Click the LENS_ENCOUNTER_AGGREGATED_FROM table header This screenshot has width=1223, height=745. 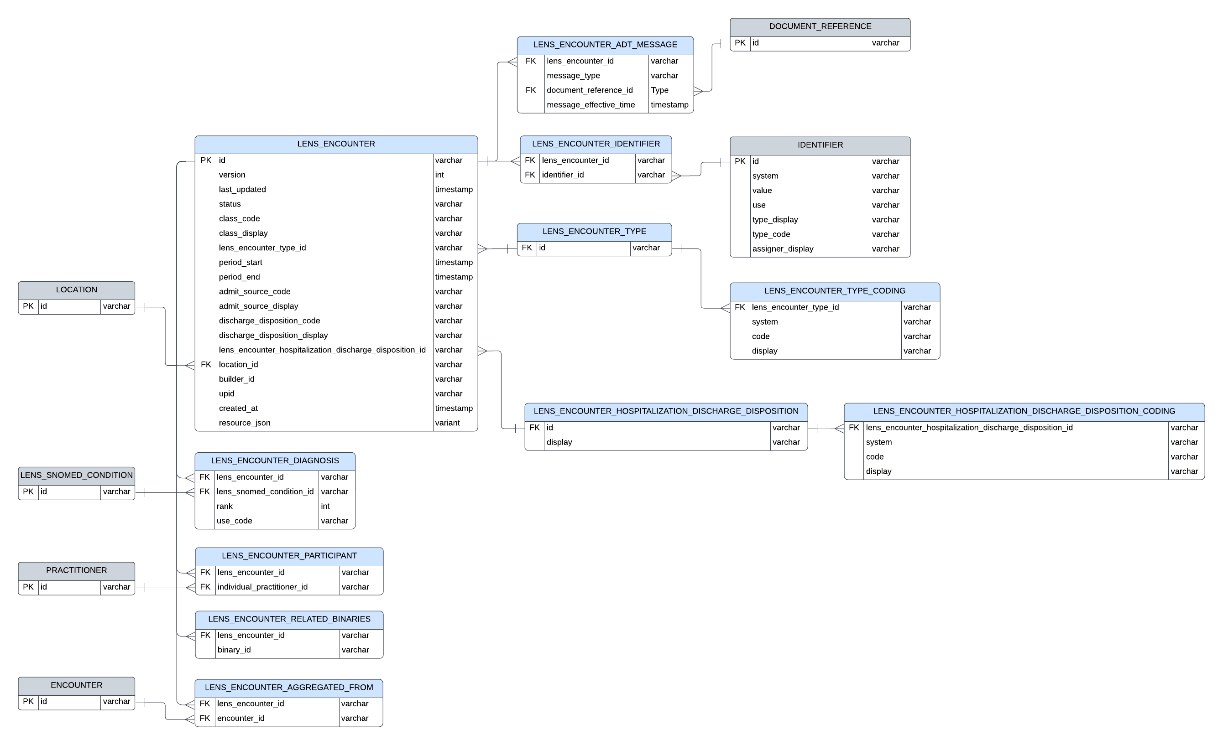[x=288, y=688]
